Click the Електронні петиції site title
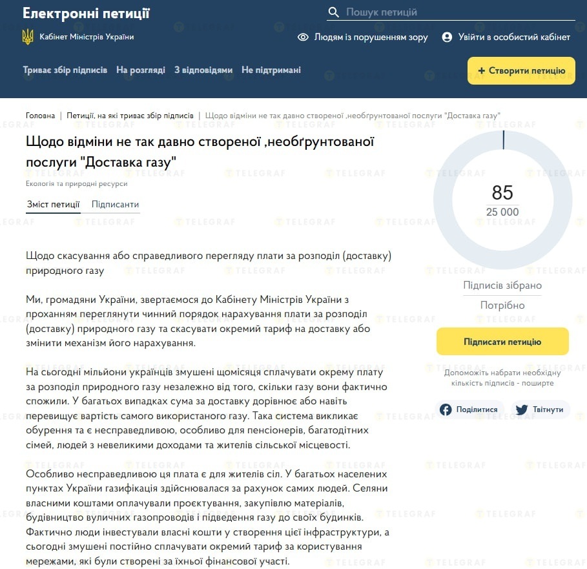587x569 pixels. pos(86,13)
